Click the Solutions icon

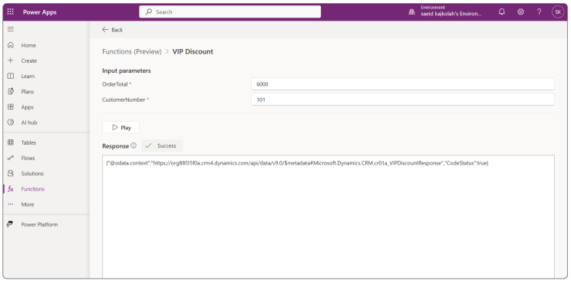tap(11, 173)
